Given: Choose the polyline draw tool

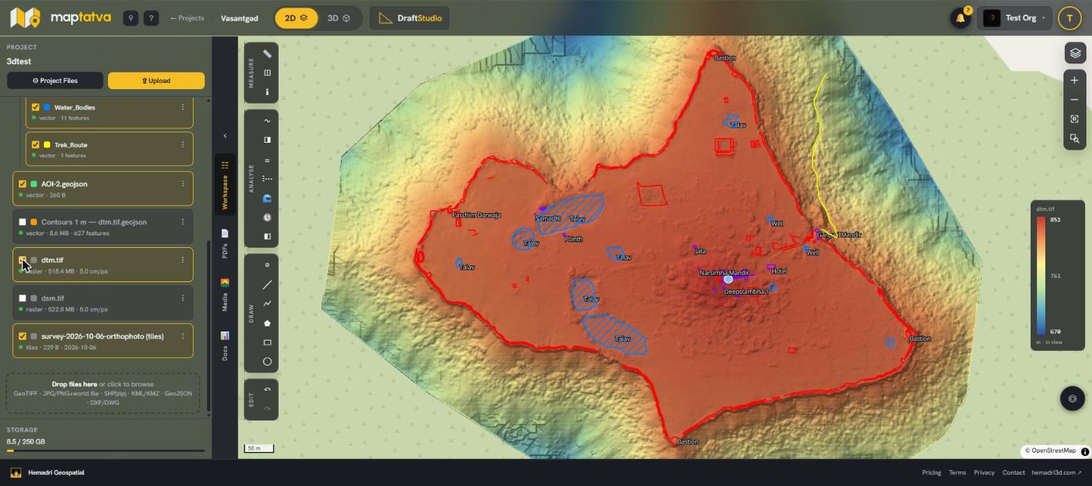Looking at the screenshot, I should [x=267, y=304].
